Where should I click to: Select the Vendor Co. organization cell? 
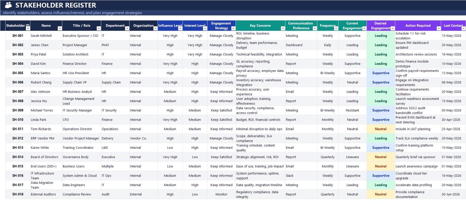click(144, 138)
